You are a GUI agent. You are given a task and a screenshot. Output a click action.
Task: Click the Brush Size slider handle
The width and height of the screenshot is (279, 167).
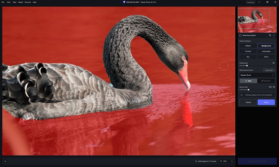point(248,90)
